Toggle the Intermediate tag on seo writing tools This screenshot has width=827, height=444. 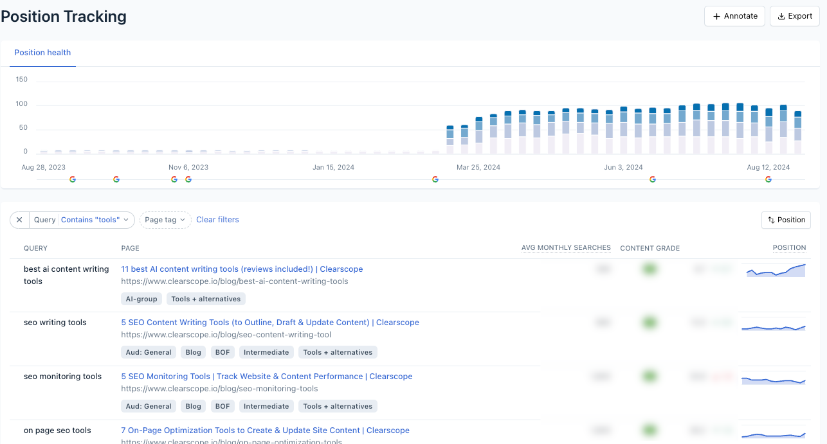point(266,352)
